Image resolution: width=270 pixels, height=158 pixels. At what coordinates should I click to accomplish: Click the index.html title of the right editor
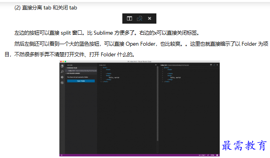[164, 65]
